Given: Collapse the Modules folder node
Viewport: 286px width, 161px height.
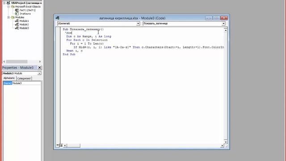Looking at the screenshot, I should [8, 17].
